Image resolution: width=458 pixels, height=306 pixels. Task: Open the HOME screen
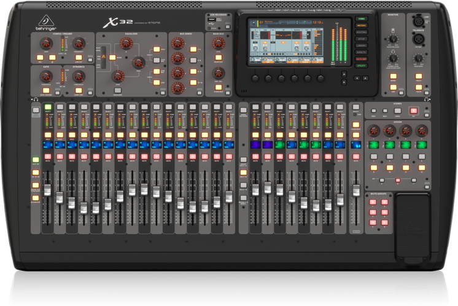[362, 18]
